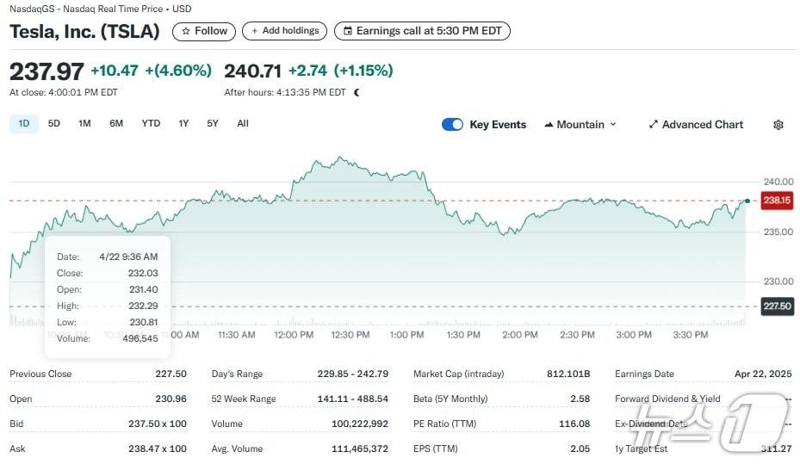This screenshot has width=800, height=464.
Task: Click the earnings call calendar icon
Action: click(347, 31)
